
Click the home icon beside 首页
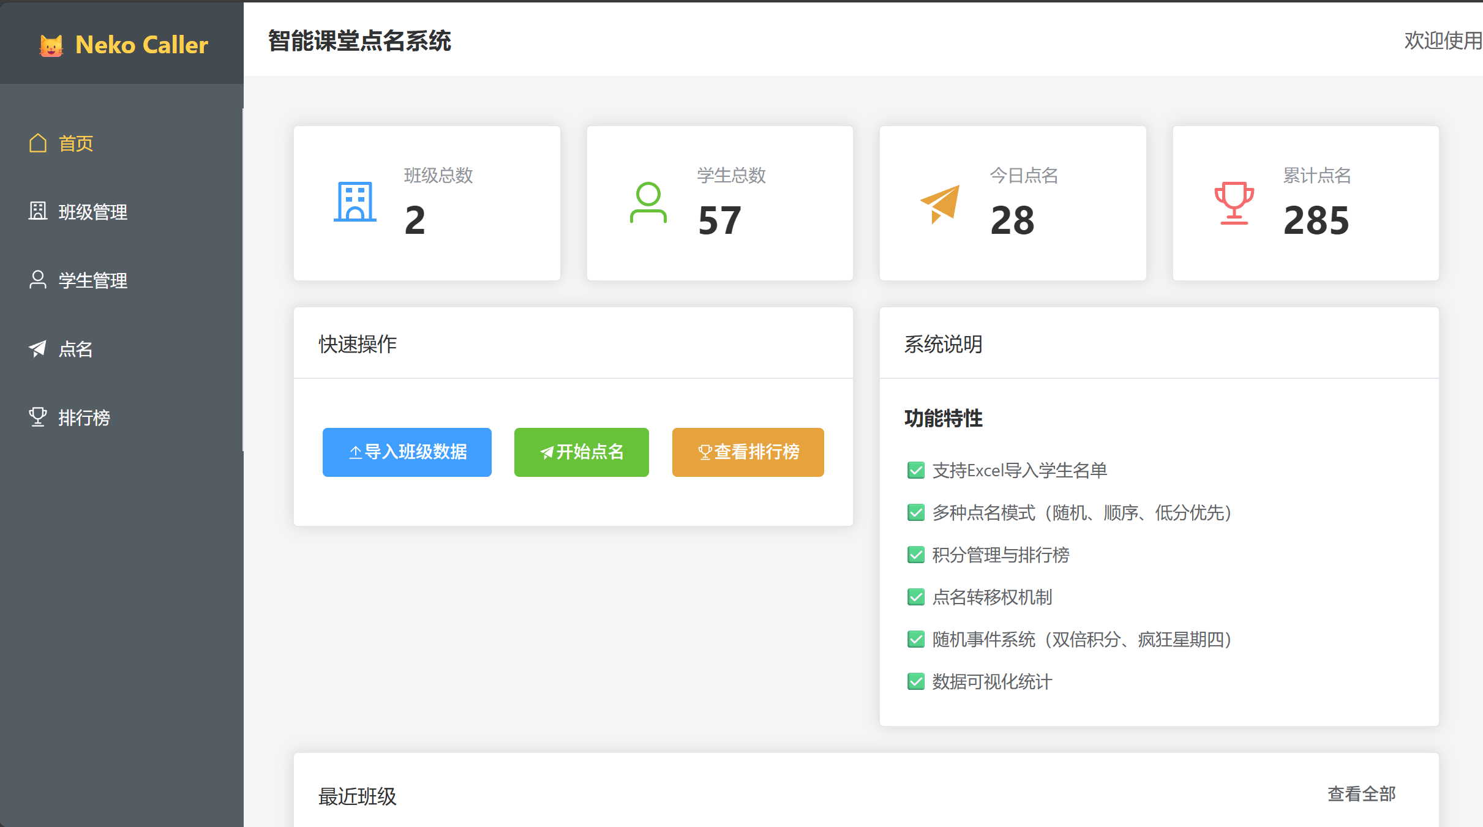38,143
